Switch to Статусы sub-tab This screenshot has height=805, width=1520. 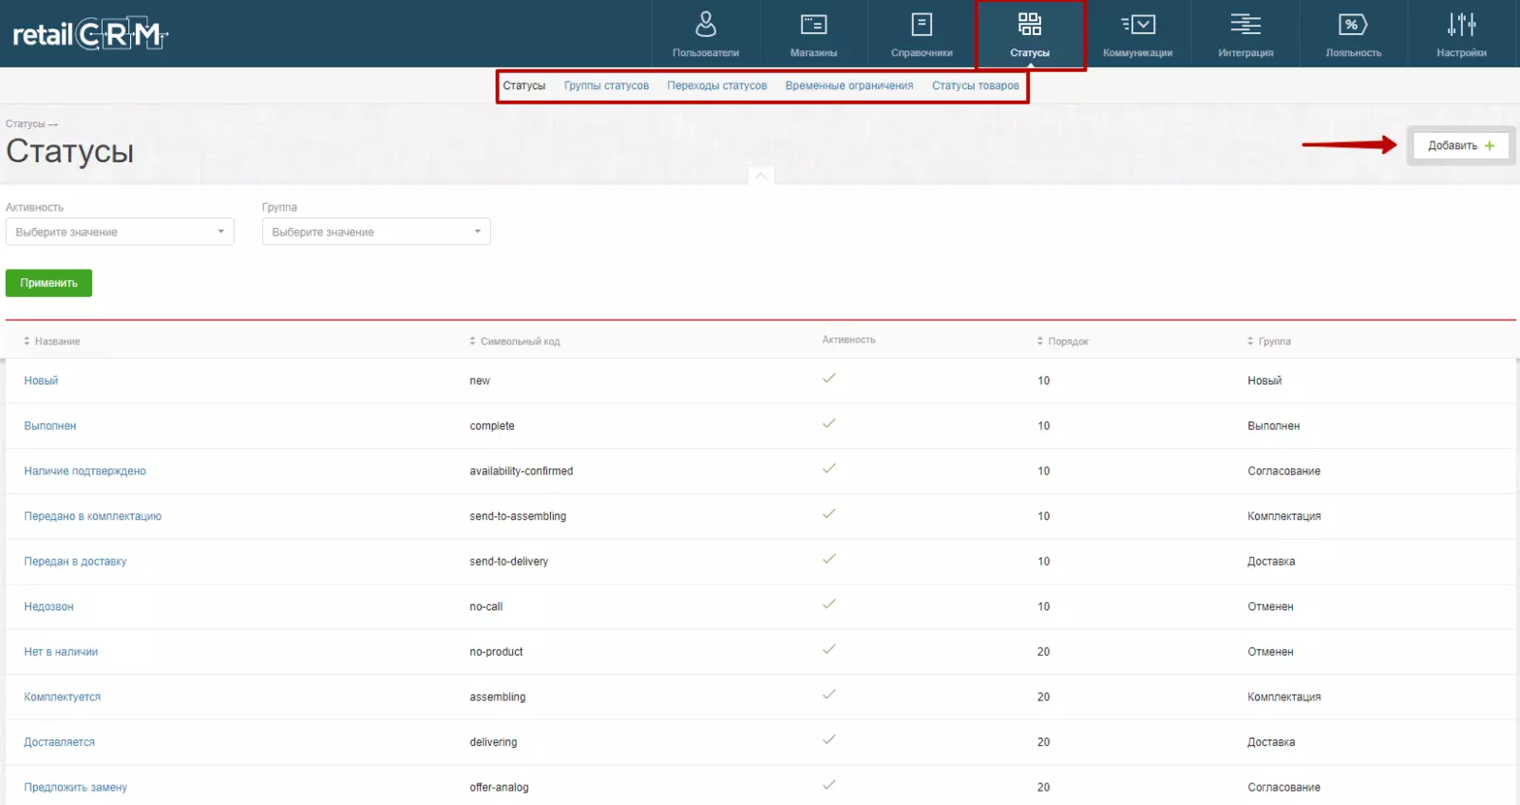[524, 85]
